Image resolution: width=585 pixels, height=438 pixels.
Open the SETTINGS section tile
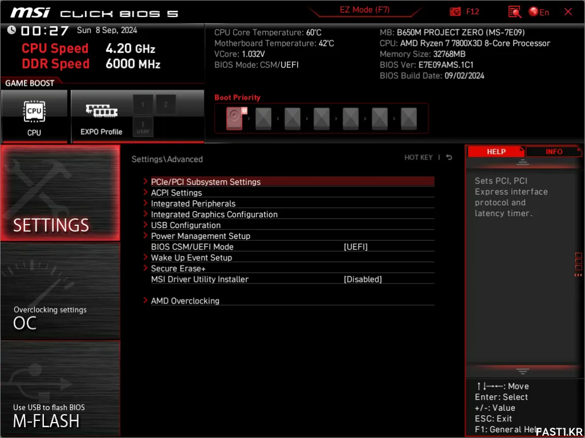point(61,193)
